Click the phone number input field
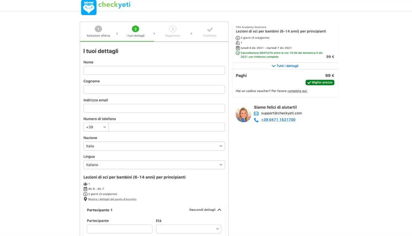 click(x=167, y=127)
